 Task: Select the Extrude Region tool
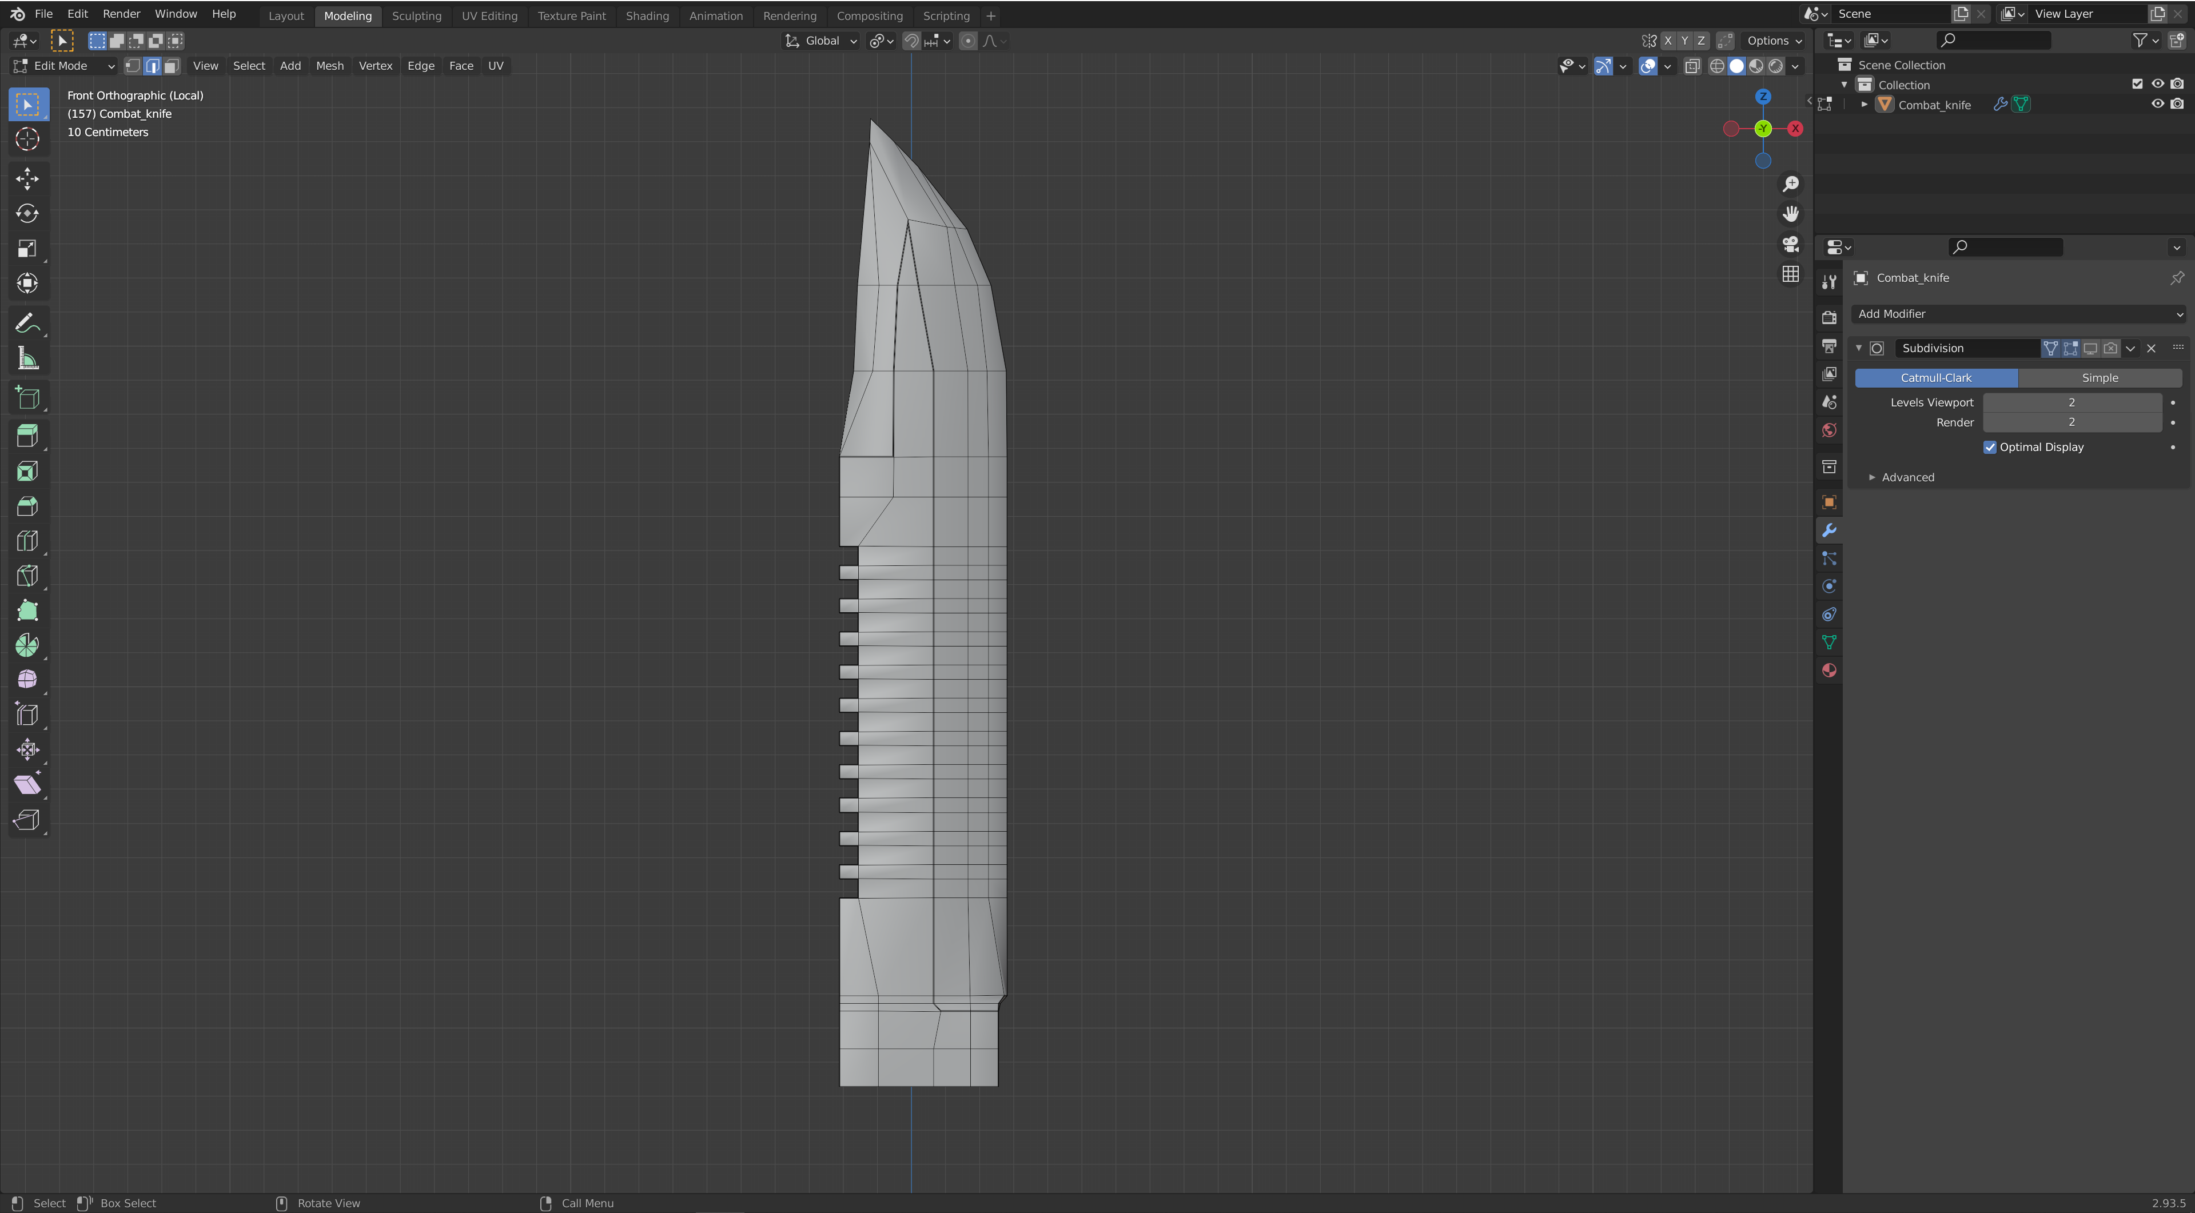click(27, 436)
